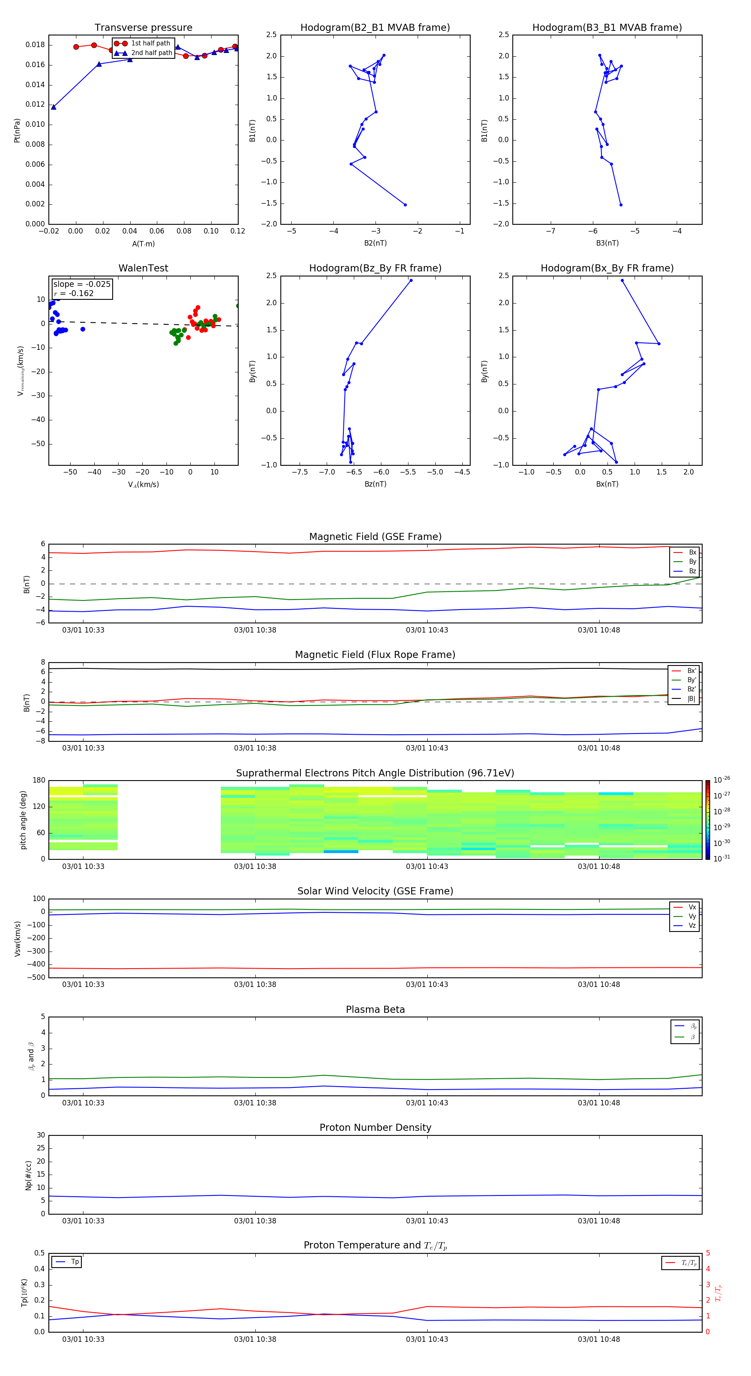Click the 'Pt(nPa)' y-axis label

[17, 131]
